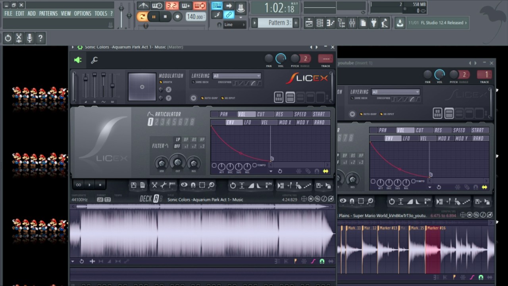The width and height of the screenshot is (508, 286).
Task: Select articulator number 2 in Master Slicex
Action: pyautogui.click(x=156, y=122)
